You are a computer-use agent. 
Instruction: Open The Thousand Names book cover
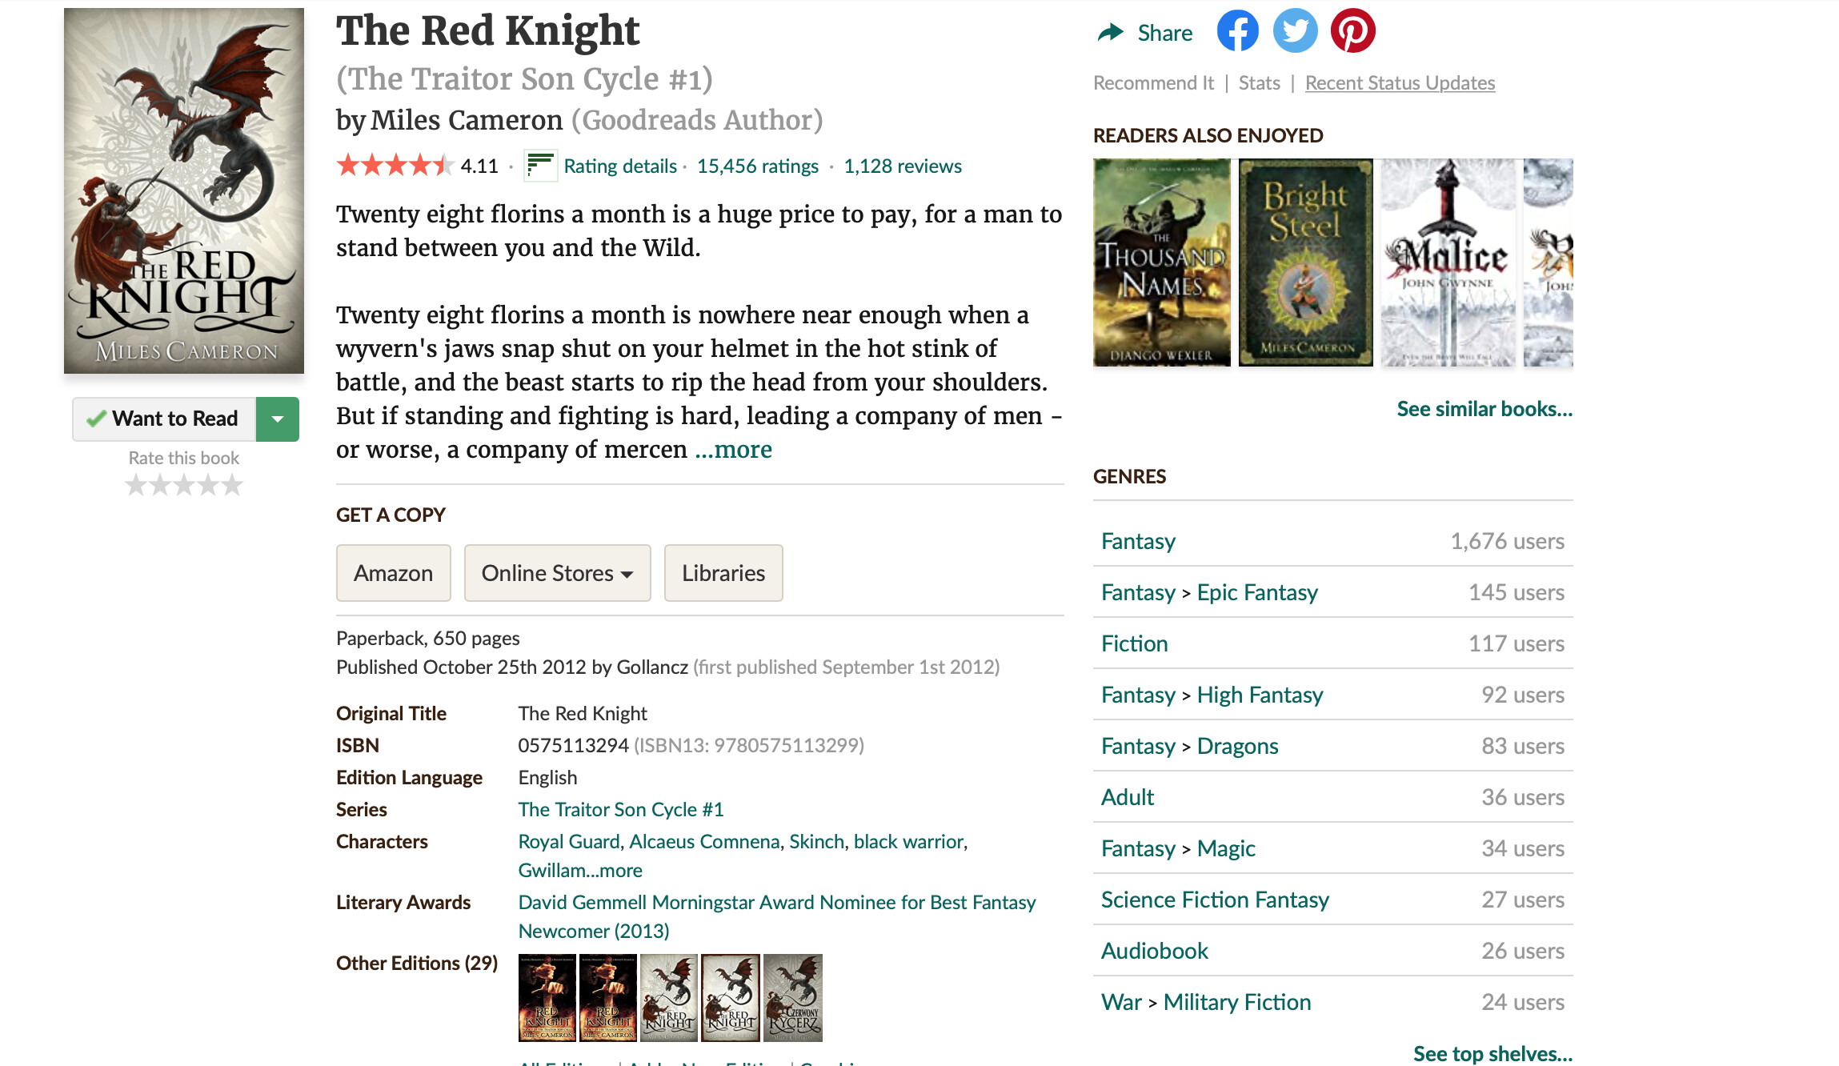[x=1162, y=262]
